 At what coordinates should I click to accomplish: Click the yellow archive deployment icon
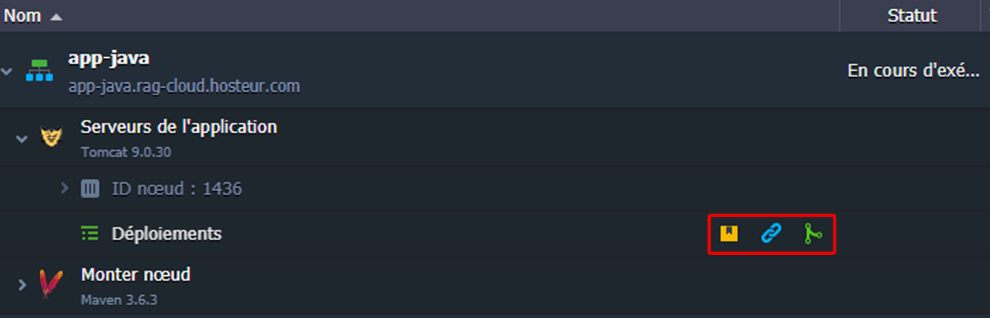[729, 233]
